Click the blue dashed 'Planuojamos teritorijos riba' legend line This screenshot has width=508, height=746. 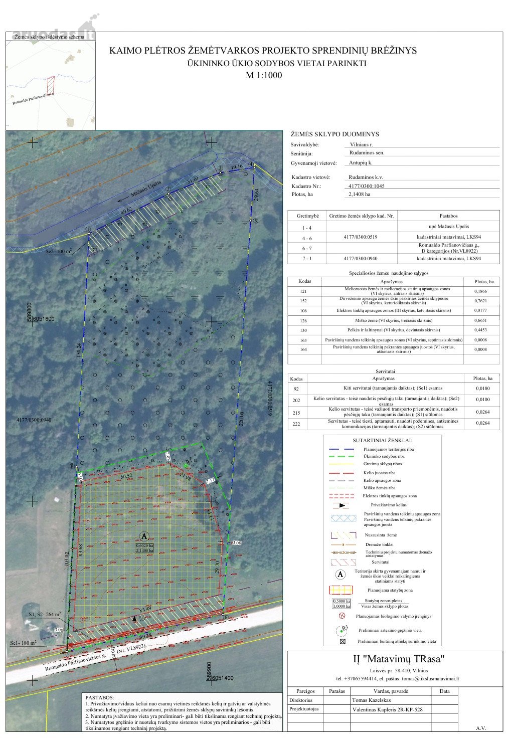[x=341, y=449]
